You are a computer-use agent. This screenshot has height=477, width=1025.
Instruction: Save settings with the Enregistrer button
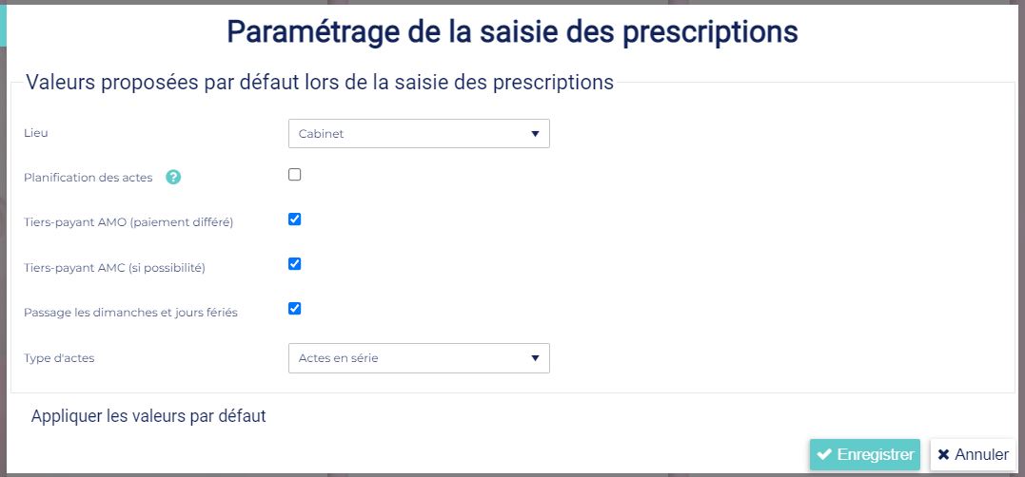point(865,455)
